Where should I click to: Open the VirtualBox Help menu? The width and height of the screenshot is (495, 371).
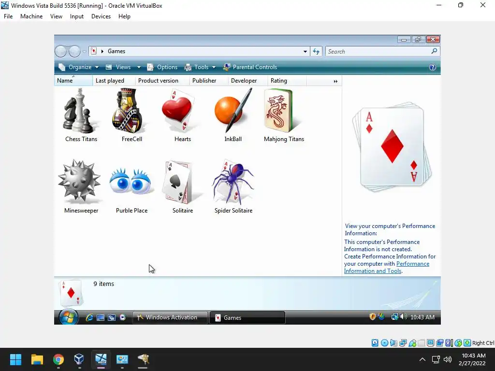[124, 16]
